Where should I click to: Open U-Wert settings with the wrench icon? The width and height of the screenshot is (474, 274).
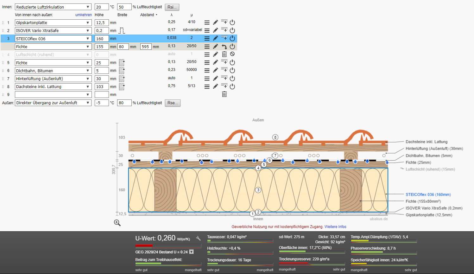click(198, 239)
